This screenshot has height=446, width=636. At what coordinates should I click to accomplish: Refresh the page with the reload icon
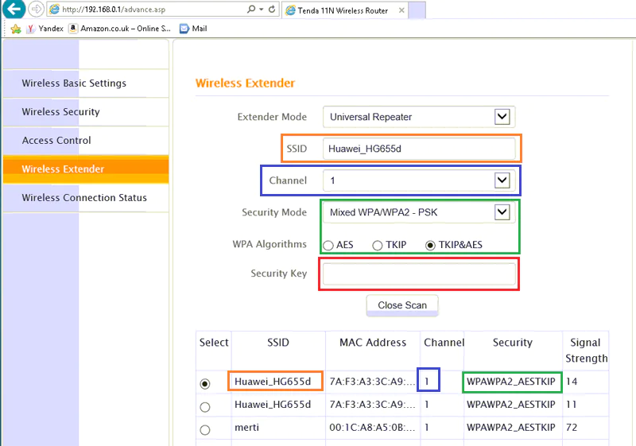tap(273, 10)
